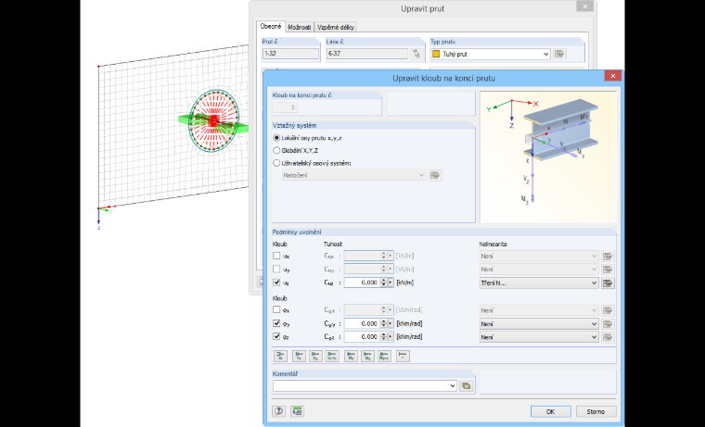Click the spinner arrows on Cφz field
This screenshot has height=427, width=705.
[383, 336]
